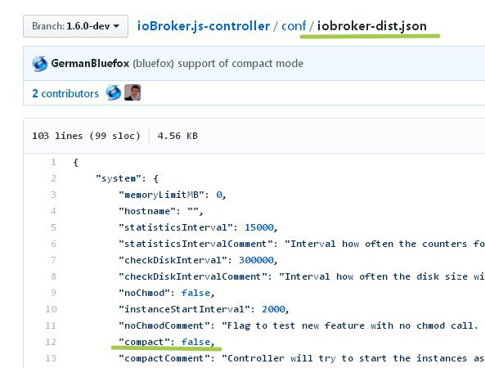
Task: Open first contributor bluefox avatar
Action: pyautogui.click(x=114, y=92)
